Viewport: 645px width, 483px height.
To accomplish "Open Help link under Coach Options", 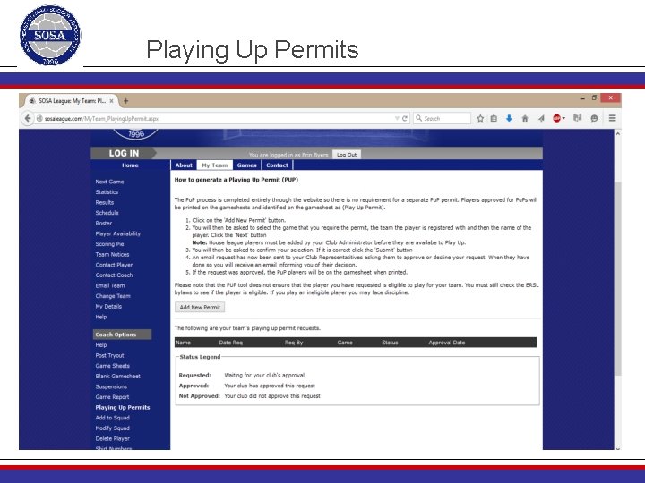I will tap(101, 345).
